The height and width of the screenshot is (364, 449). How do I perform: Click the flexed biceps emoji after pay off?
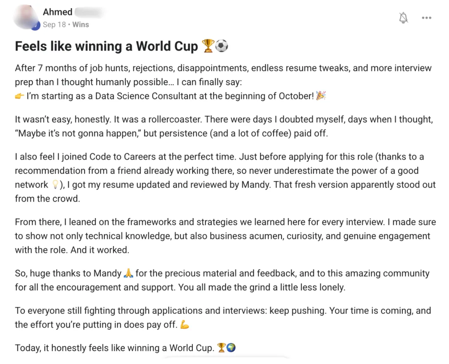[185, 324]
